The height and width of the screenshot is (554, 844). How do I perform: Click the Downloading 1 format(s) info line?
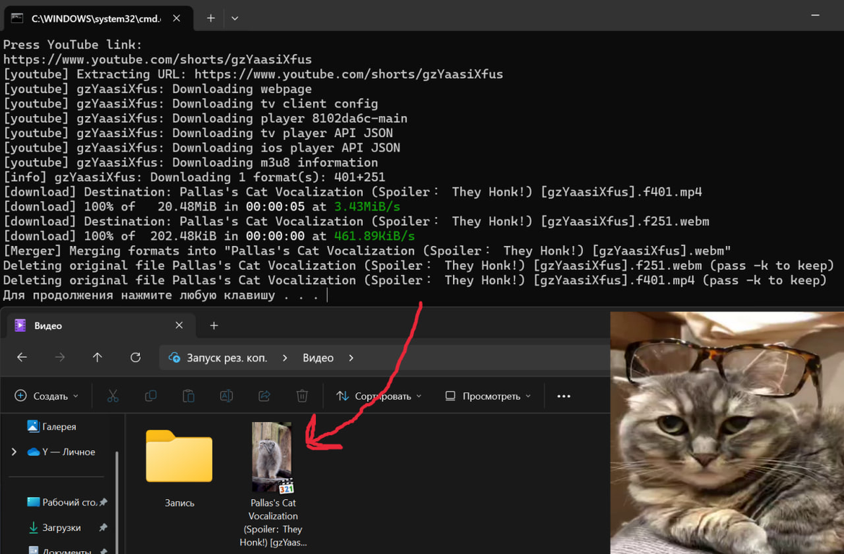coord(194,177)
